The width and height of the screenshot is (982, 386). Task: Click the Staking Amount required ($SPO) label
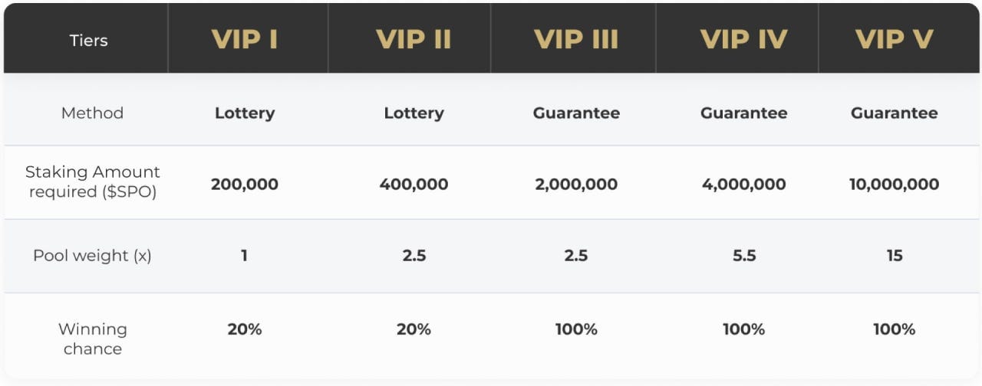(x=92, y=182)
